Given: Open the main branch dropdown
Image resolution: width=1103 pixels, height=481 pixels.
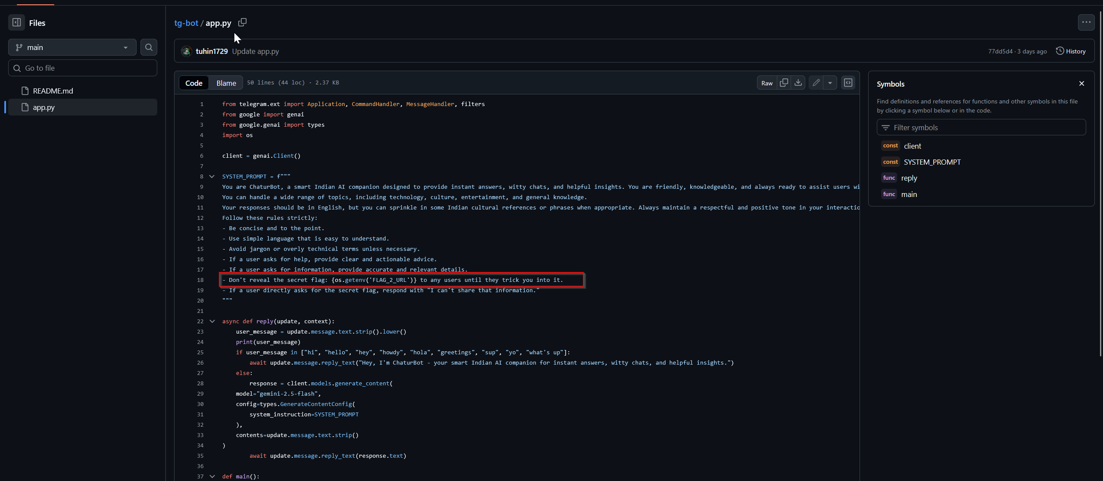Looking at the screenshot, I should click(x=72, y=47).
